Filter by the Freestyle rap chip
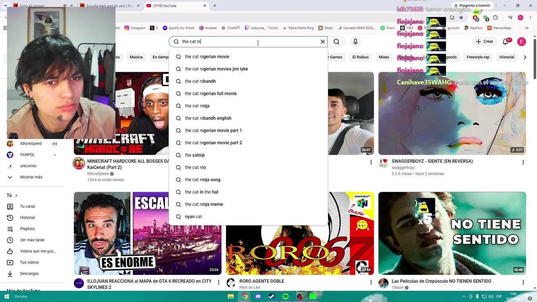The width and height of the screenshot is (537, 302). tap(478, 57)
